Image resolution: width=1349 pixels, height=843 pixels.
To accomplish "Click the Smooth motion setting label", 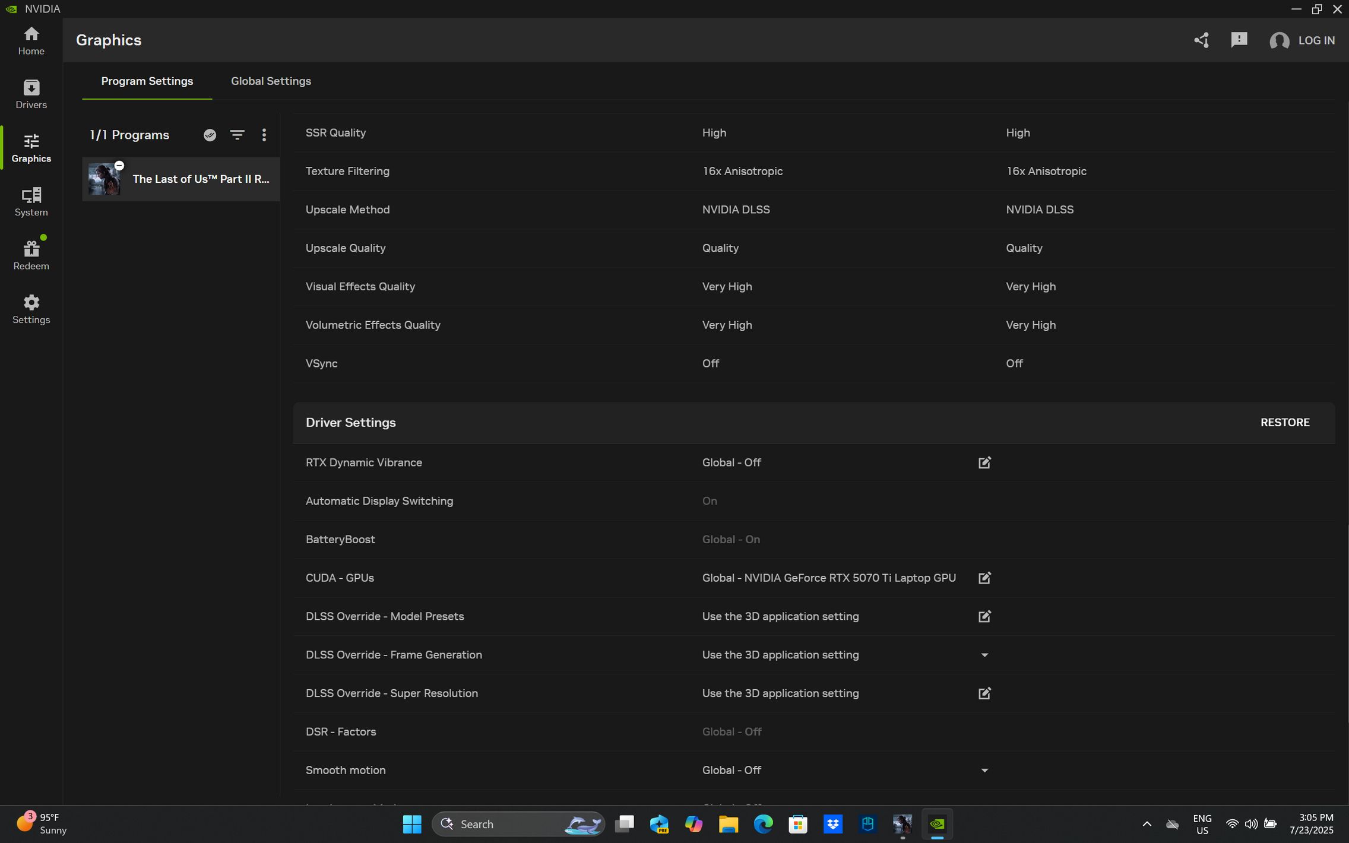I will click(x=346, y=771).
